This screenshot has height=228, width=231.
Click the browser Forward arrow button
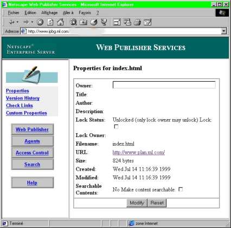tap(26, 22)
